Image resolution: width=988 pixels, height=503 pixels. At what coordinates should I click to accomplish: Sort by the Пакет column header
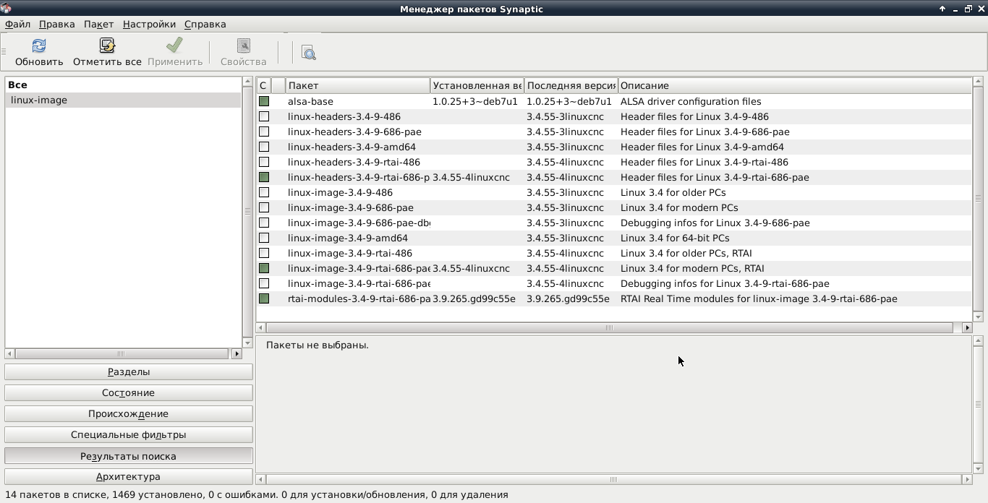[357, 85]
